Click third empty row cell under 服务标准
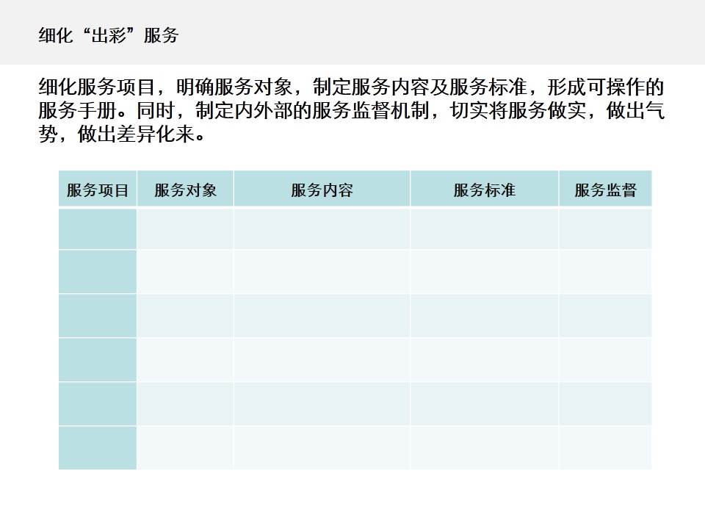This screenshot has width=705, height=529. pyautogui.click(x=484, y=316)
